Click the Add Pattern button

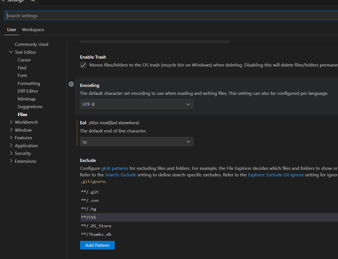[97, 245]
